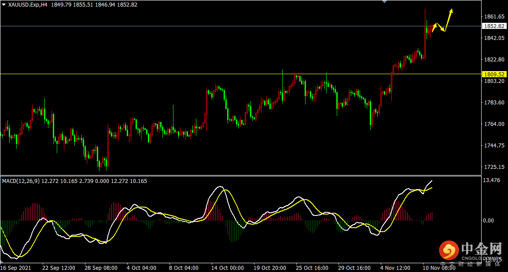
Task: Click the 1842.05 price scale value
Action: pos(494,38)
